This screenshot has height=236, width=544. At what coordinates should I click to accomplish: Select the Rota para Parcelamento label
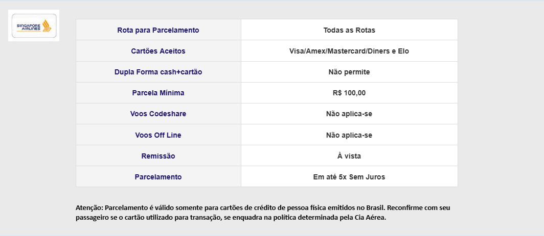(158, 30)
